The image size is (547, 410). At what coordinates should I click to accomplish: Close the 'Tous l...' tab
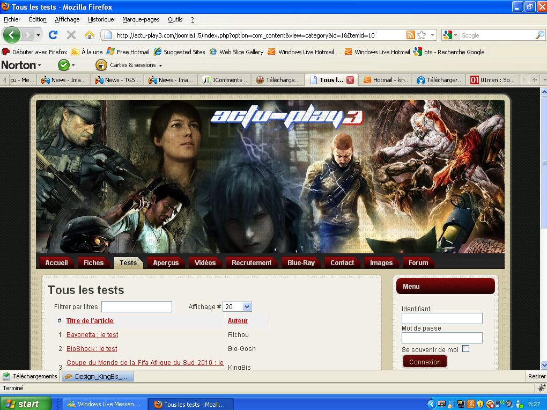pyautogui.click(x=350, y=80)
